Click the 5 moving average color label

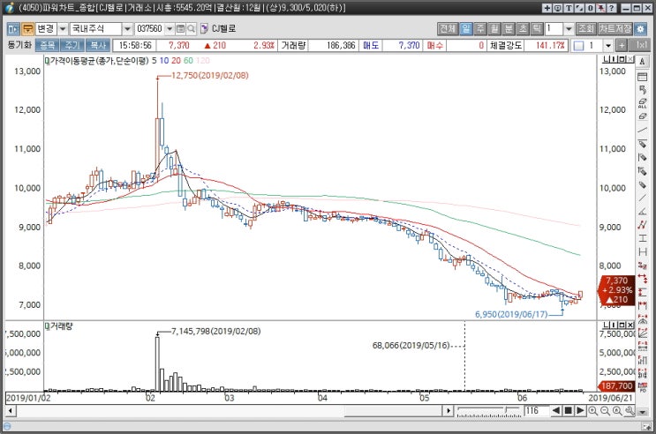pos(154,61)
